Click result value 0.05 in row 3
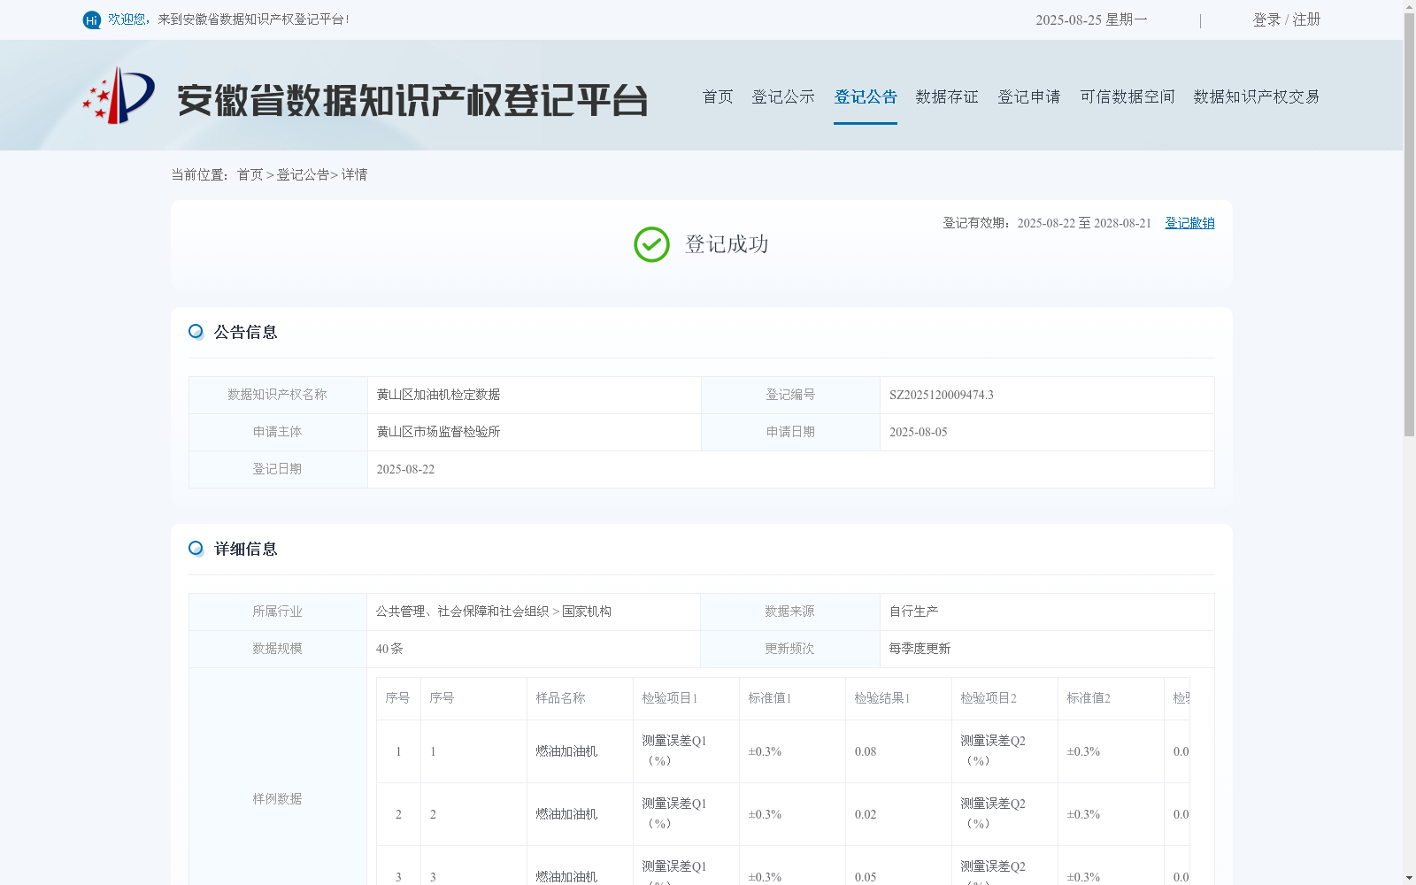The image size is (1416, 885). click(x=866, y=877)
